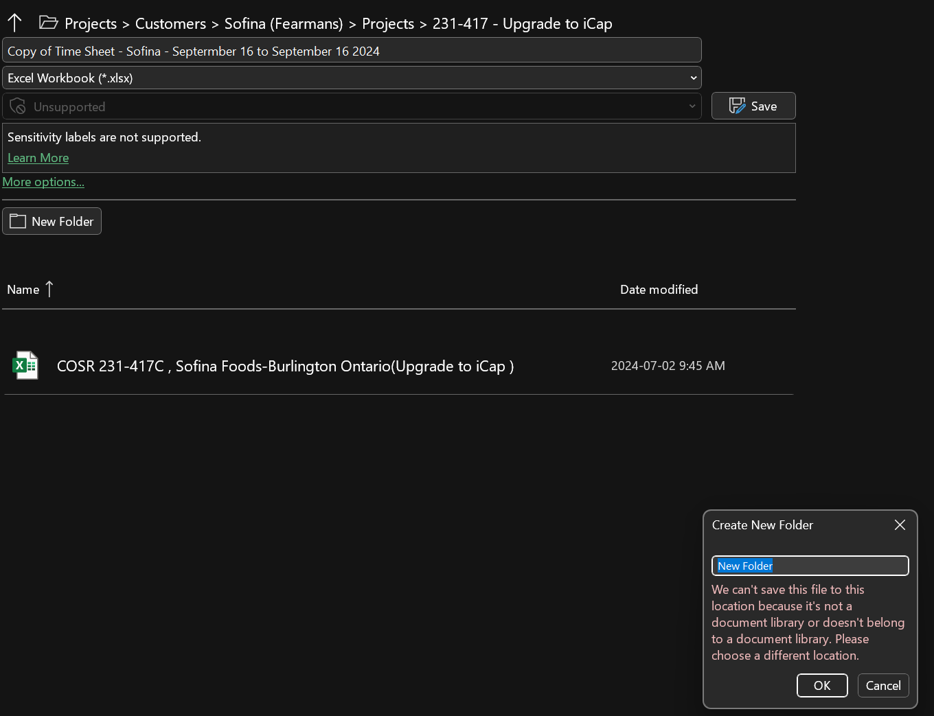Sort by the Date modified column header

[659, 290]
